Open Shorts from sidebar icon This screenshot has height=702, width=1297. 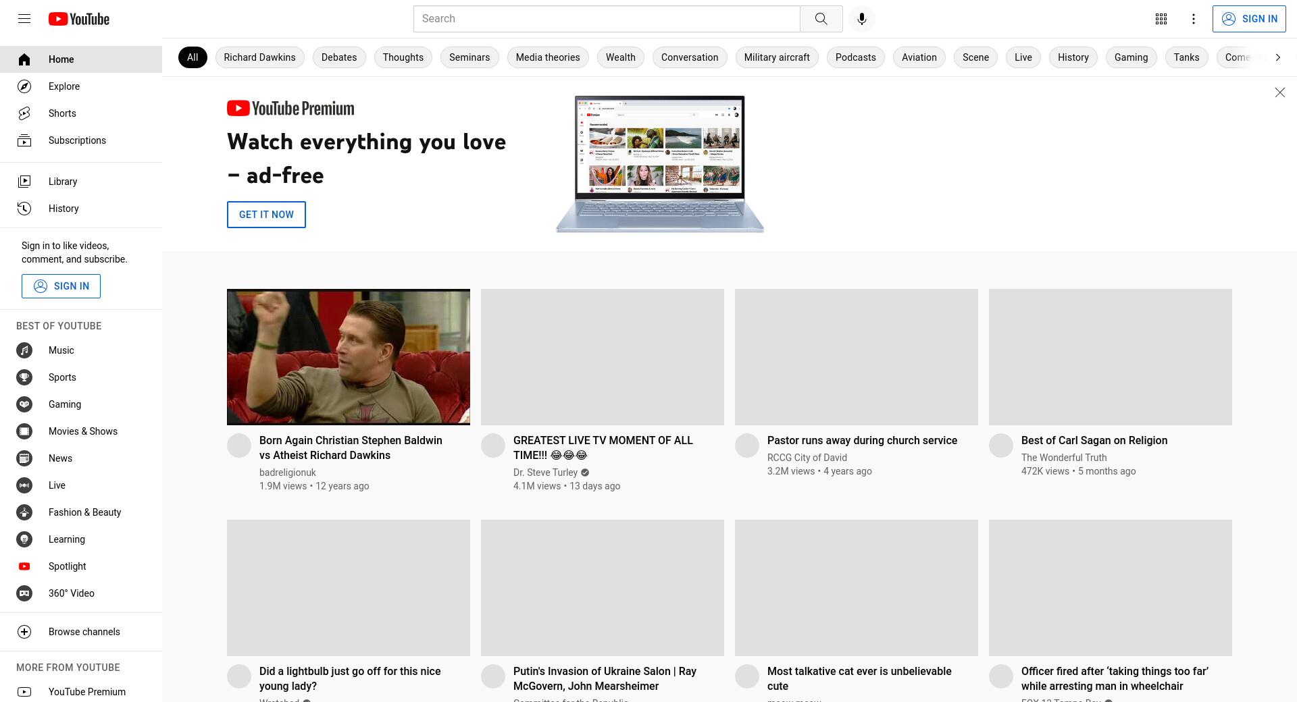pos(24,113)
